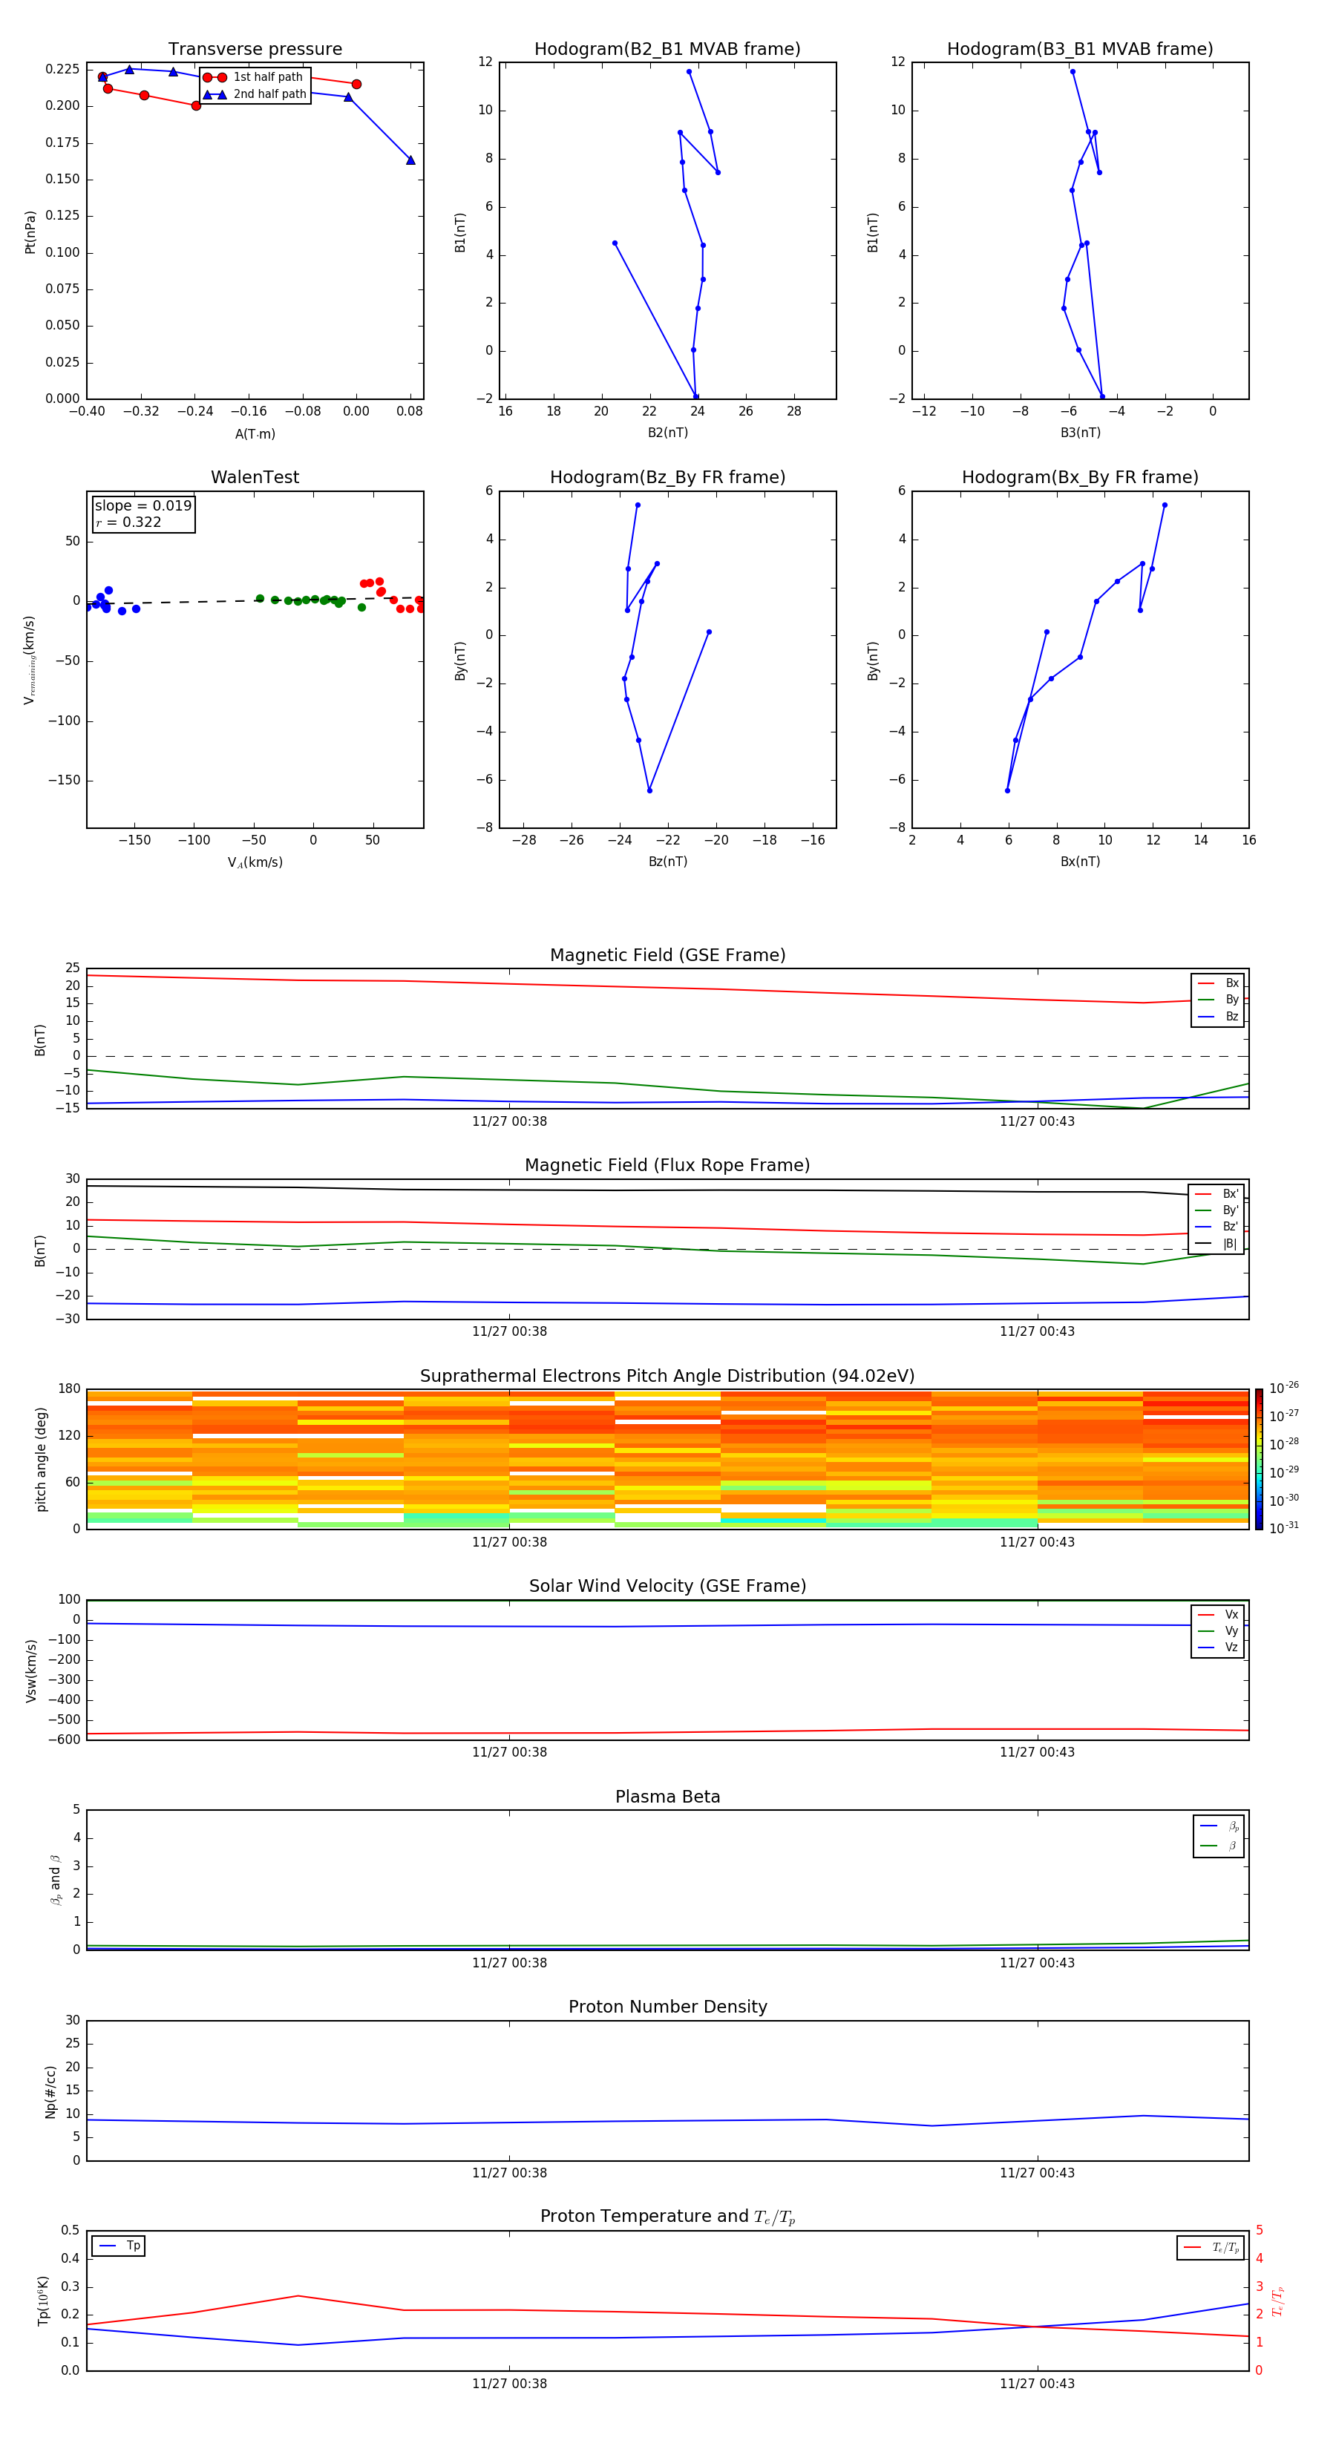Click the Pt(nPa) axis label
1336x2449 pixels.
coord(30,232)
